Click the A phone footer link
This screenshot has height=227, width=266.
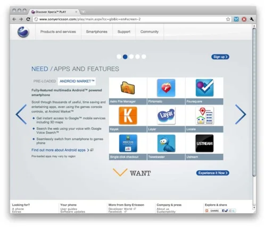[x=18, y=209]
